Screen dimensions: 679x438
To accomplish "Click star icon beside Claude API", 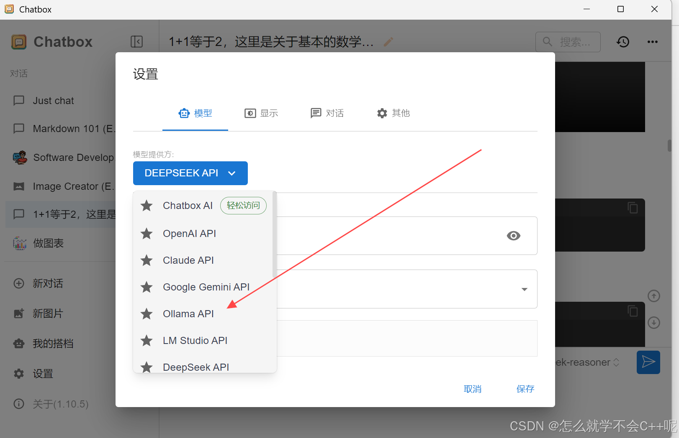I will pos(147,260).
